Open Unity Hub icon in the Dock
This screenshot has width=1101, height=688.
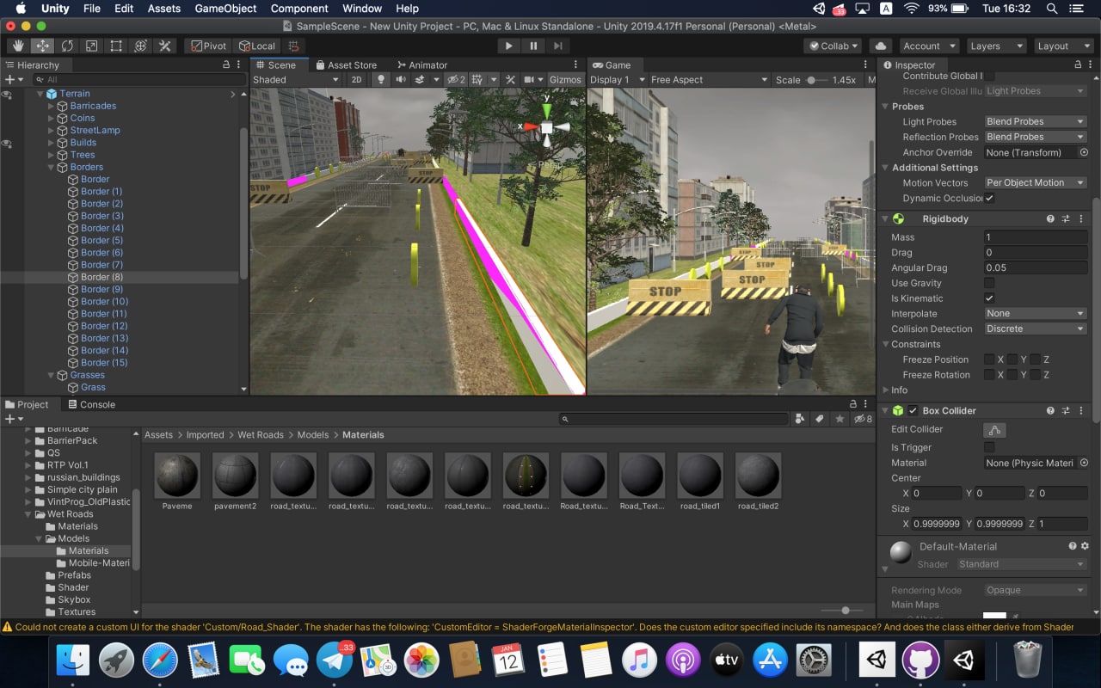tap(876, 660)
